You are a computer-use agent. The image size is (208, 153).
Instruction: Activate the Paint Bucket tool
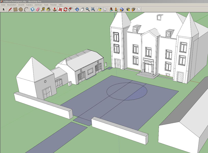[48, 9]
